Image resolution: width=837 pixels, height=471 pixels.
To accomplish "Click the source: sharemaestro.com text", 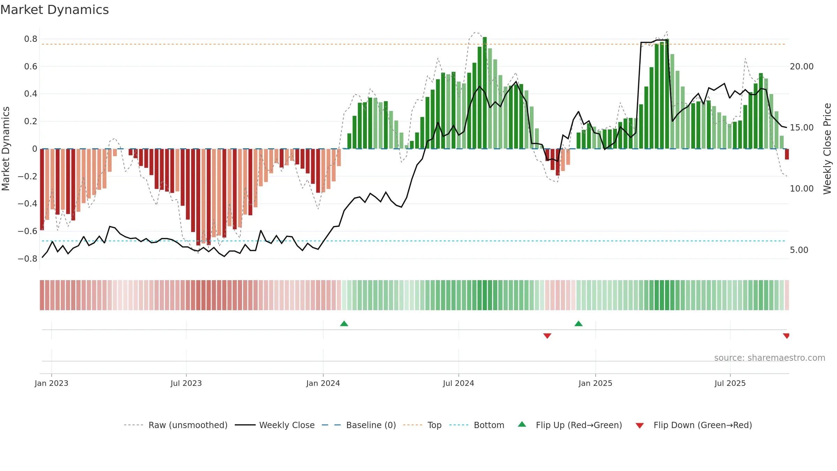I will point(770,358).
